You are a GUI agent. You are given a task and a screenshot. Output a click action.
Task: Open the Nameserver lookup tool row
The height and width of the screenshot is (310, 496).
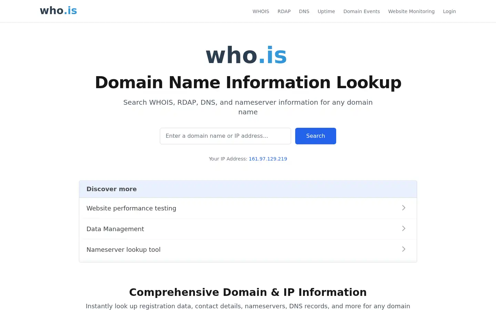(x=248, y=250)
